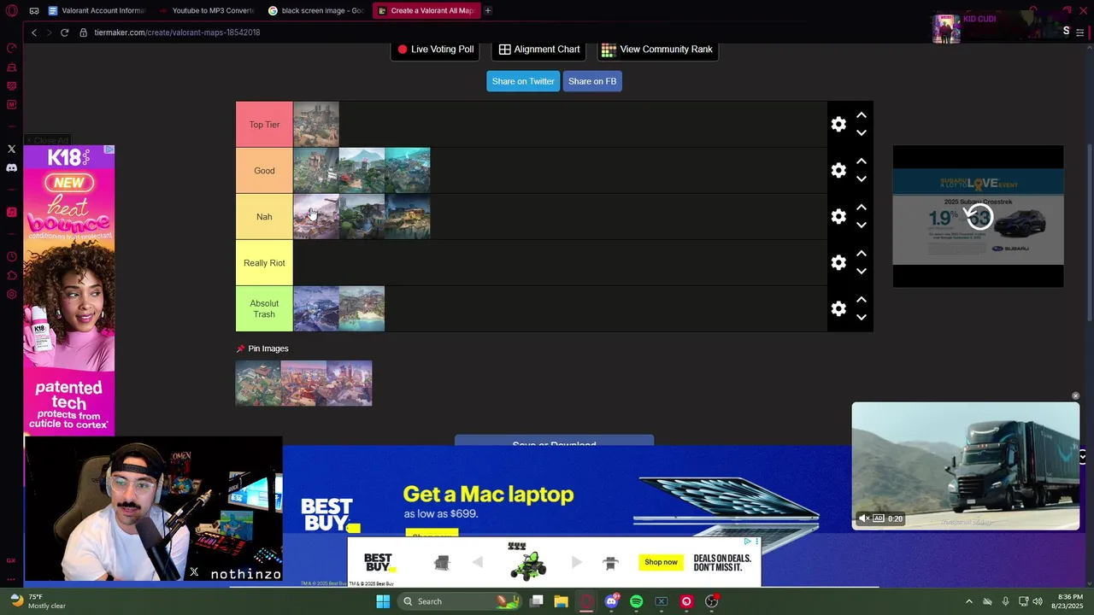Click the browser back arrow
The width and height of the screenshot is (1094, 615).
(x=34, y=32)
